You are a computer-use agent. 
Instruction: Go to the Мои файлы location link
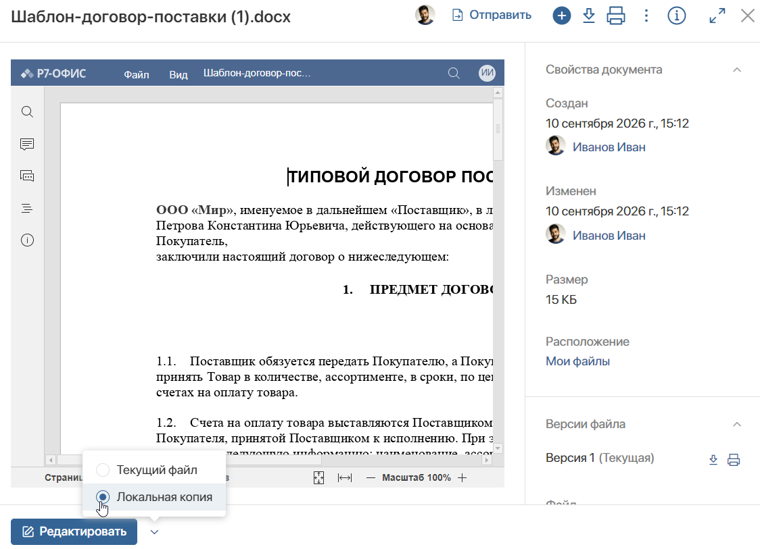coord(577,361)
